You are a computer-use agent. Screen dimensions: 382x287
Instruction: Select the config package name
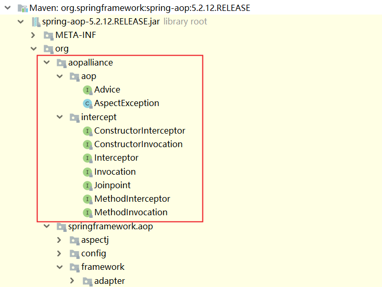[94, 254]
